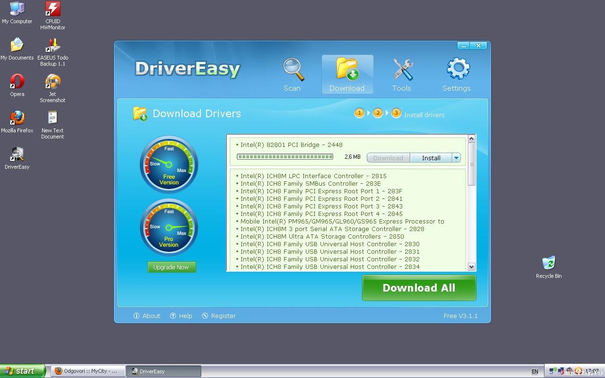Open CPUID HWMonitor desktop shortcut
Screen dimensions: 605x378
pos(52,16)
